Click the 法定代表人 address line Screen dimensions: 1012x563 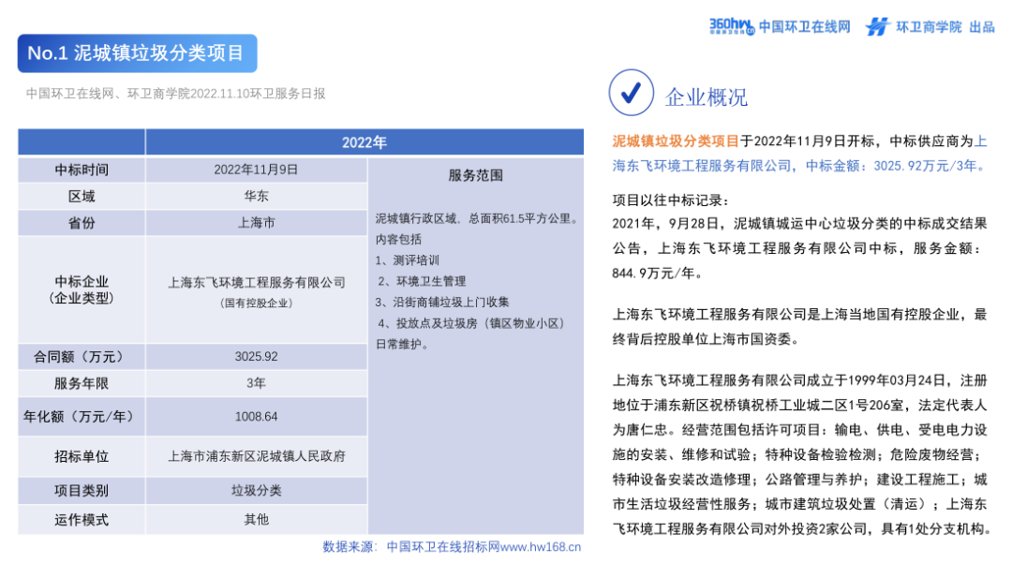[799, 405]
